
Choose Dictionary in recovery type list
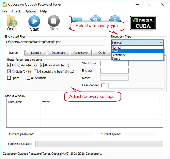pyautogui.click(x=138, y=55)
